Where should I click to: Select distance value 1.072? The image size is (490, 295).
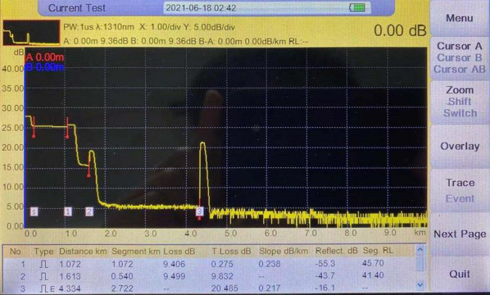point(70,264)
